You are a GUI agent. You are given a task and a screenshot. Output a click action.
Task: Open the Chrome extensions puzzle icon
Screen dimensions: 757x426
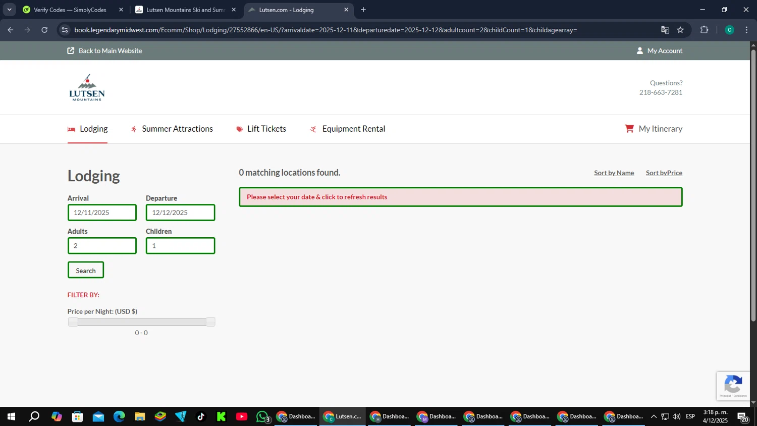coord(705,30)
